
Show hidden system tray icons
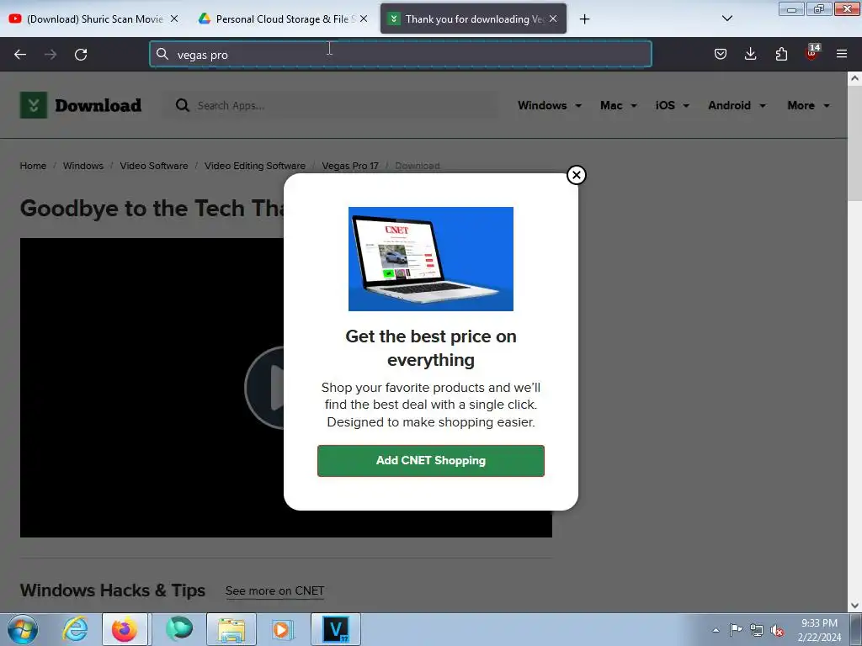(x=716, y=630)
